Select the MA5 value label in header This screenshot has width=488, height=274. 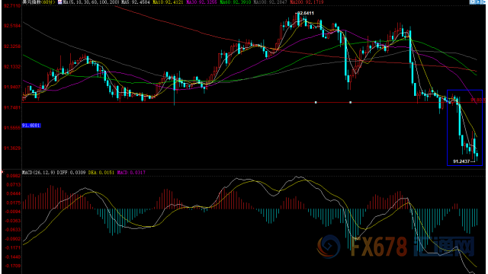136,2
